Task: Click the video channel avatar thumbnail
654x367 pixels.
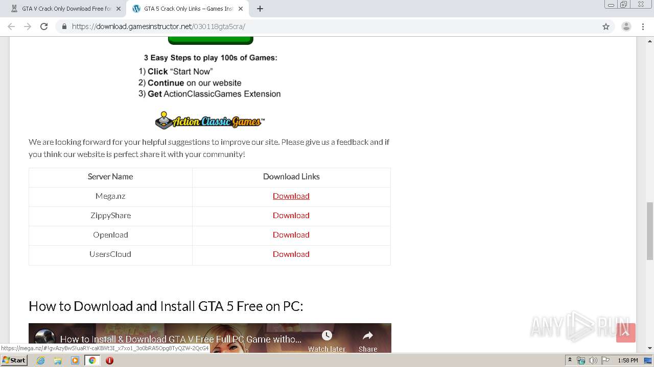Action: click(x=44, y=340)
